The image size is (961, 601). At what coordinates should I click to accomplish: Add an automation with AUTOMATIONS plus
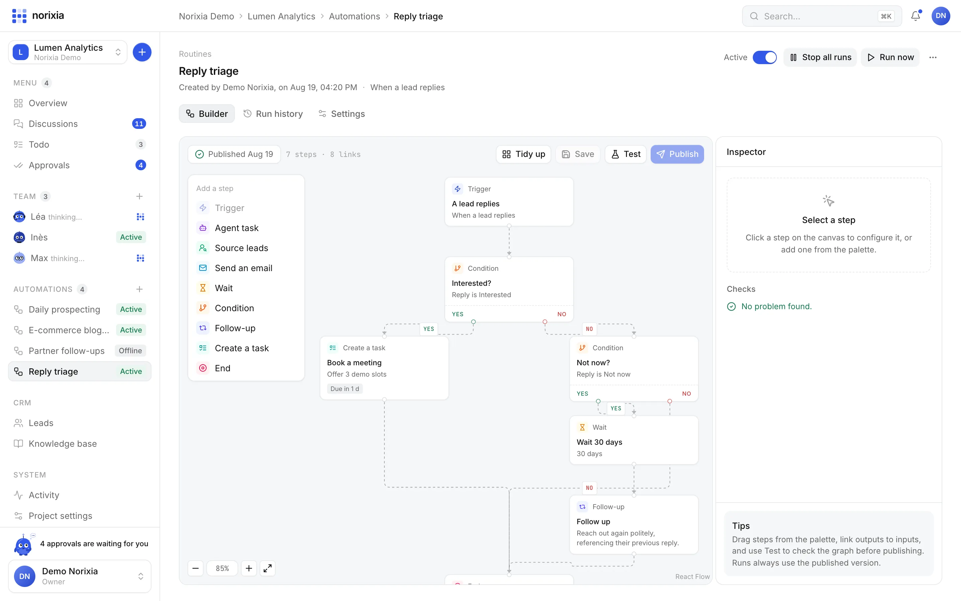(139, 289)
